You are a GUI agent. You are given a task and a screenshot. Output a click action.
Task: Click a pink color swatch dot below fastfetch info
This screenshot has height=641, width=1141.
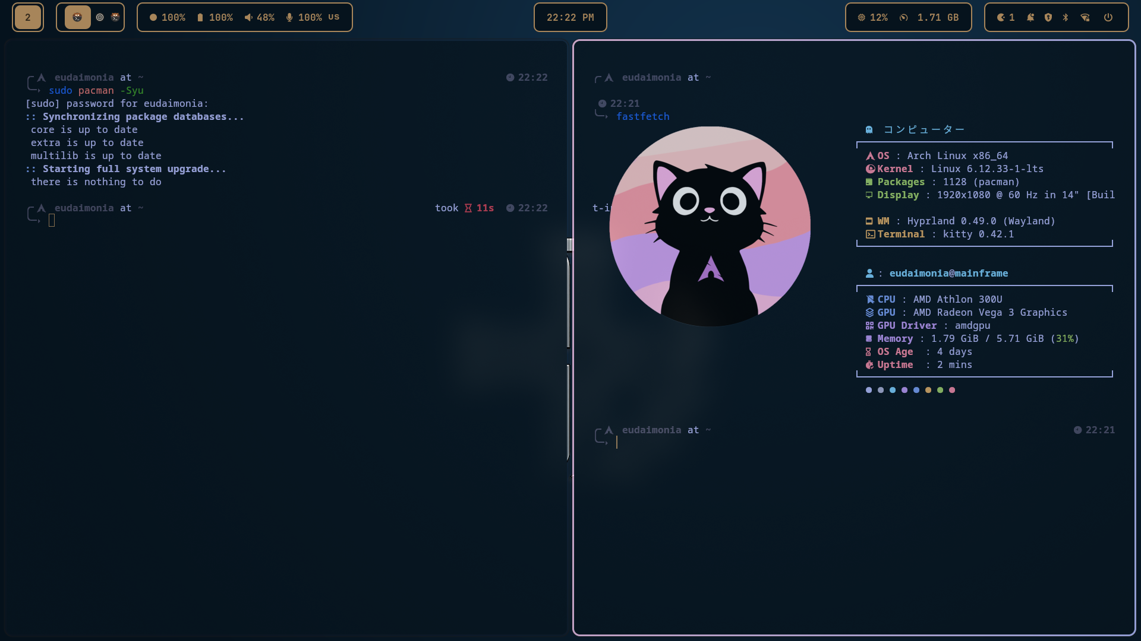click(x=951, y=390)
